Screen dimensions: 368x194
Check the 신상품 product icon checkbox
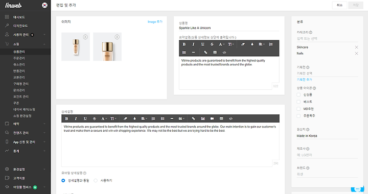[x=298, y=94]
